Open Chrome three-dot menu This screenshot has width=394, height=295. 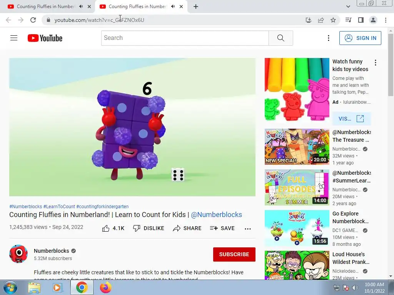pyautogui.click(x=386, y=20)
